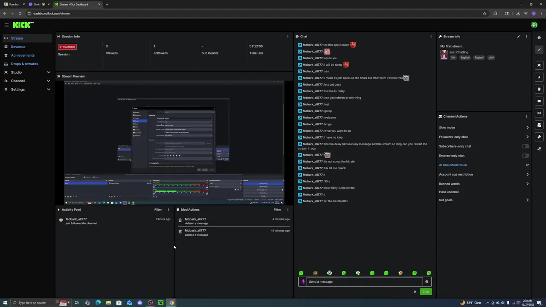The height and width of the screenshot is (307, 546).
Task: Open AI Chat Moderation link
Action: pos(453,165)
